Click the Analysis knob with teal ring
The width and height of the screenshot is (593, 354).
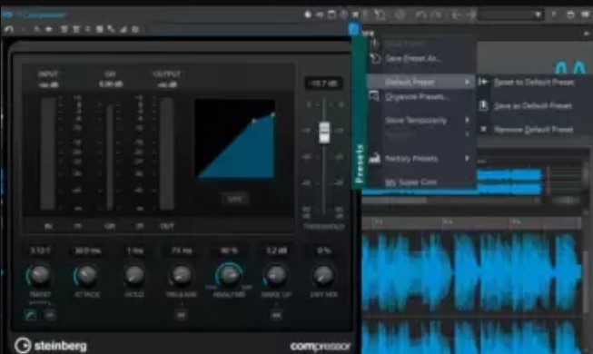(x=229, y=275)
